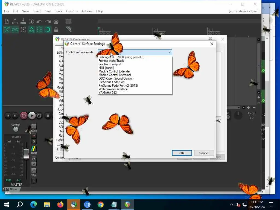Pin the REAPER Preferences window
The image size is (280, 210).
coord(210,39)
